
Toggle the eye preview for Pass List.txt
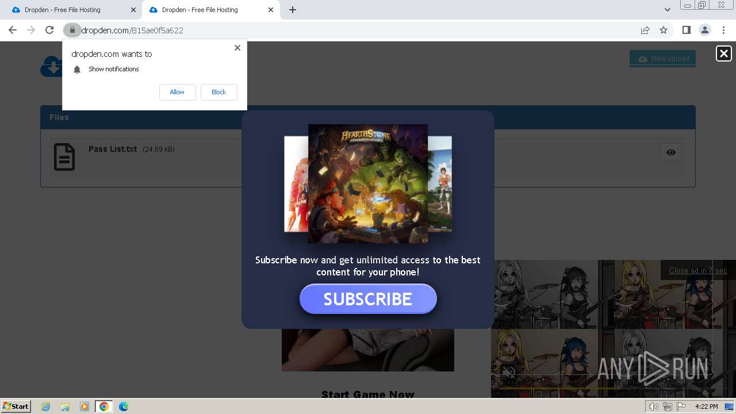coord(670,152)
